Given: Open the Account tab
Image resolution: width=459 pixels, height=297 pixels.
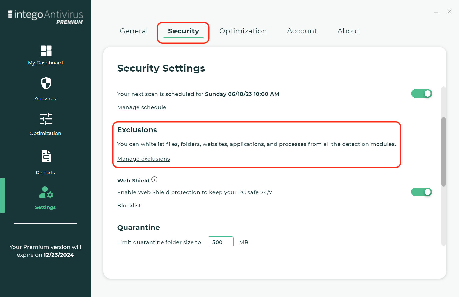Looking at the screenshot, I should tap(302, 31).
